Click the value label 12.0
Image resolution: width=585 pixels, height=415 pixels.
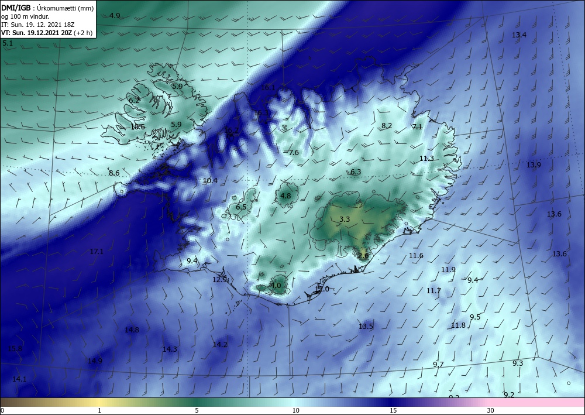(x=322, y=289)
